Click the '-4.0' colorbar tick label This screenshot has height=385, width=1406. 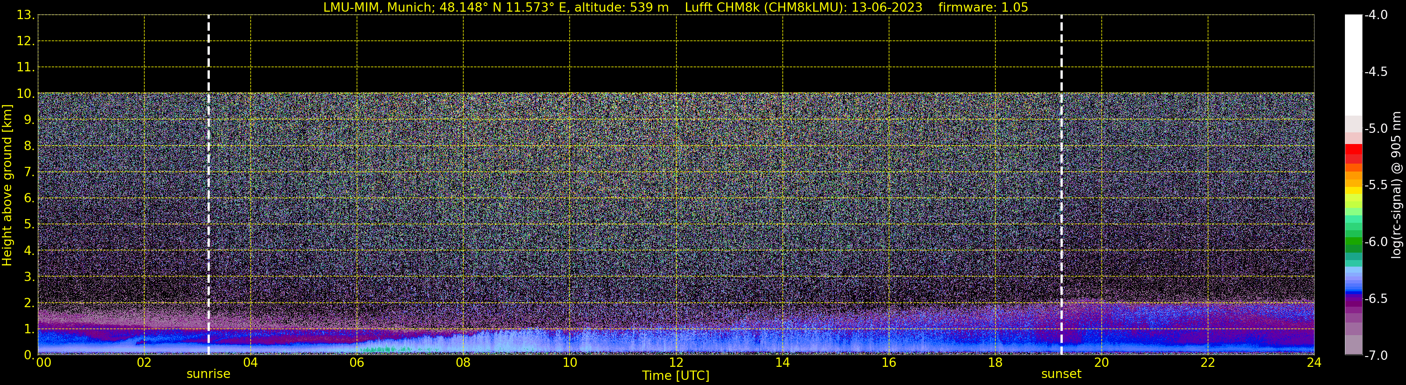coord(1375,15)
